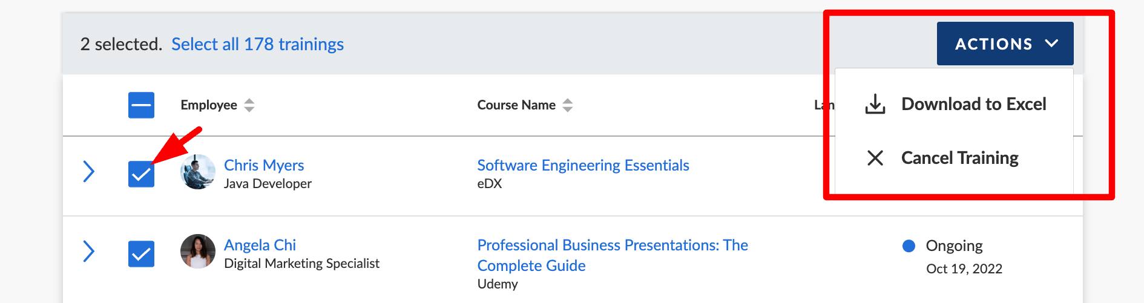
Task: Uncheck Angela Chi row checkbox
Action: (x=141, y=254)
